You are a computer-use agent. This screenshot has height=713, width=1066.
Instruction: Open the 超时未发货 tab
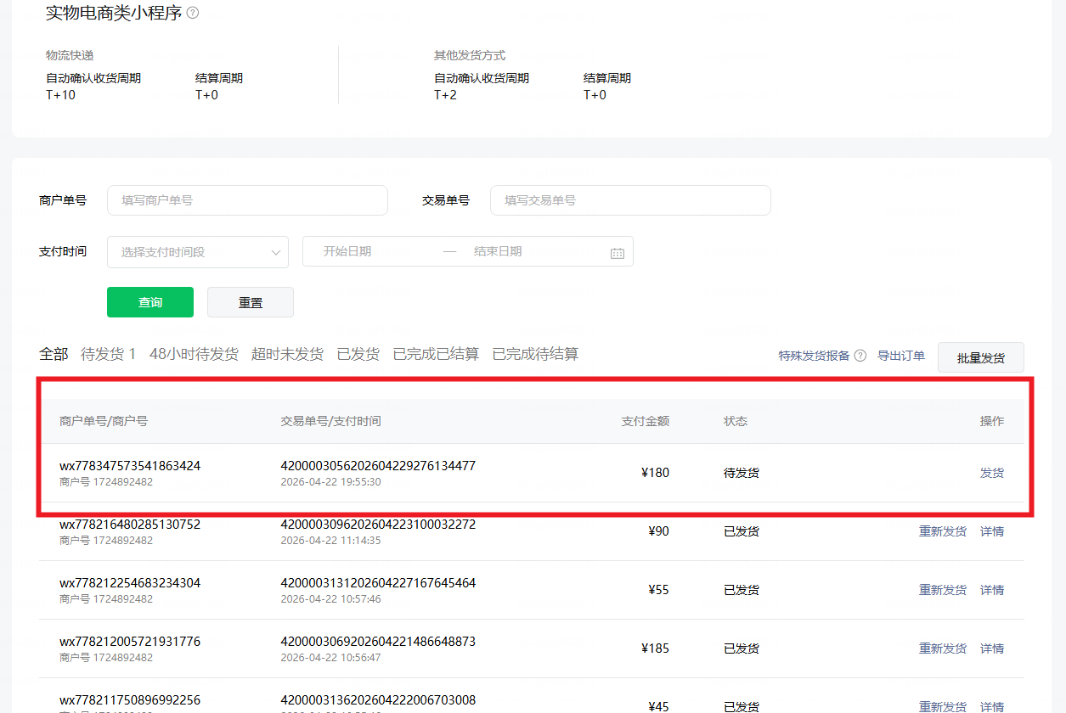pyautogui.click(x=287, y=354)
